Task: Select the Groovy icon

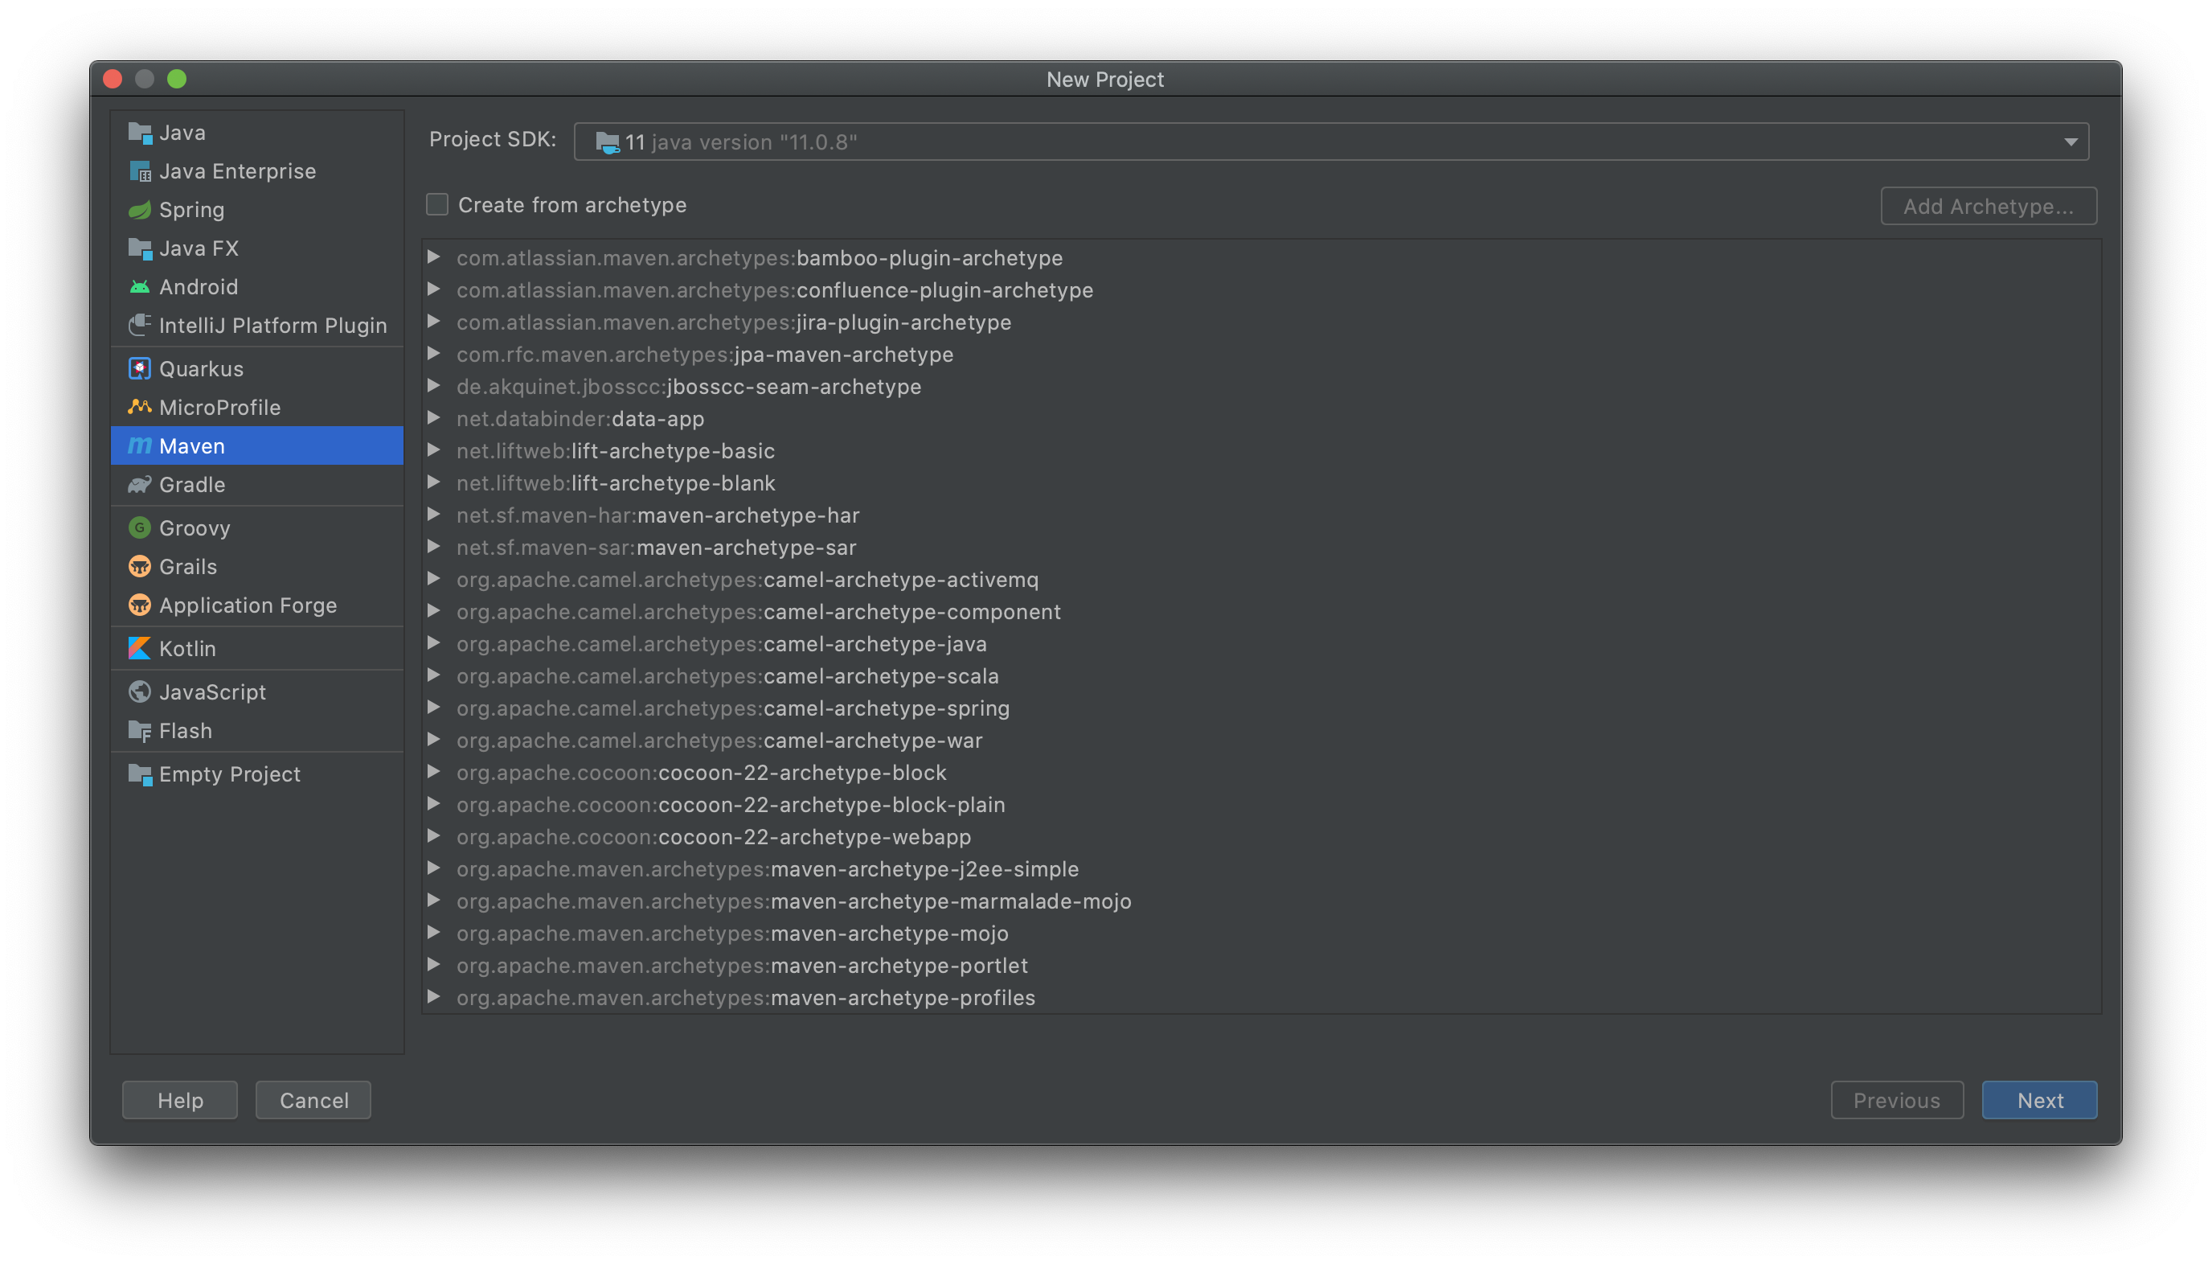Action: click(x=139, y=527)
